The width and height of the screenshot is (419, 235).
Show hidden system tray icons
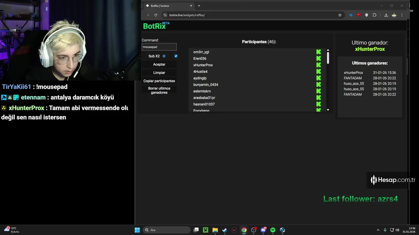[378, 230]
